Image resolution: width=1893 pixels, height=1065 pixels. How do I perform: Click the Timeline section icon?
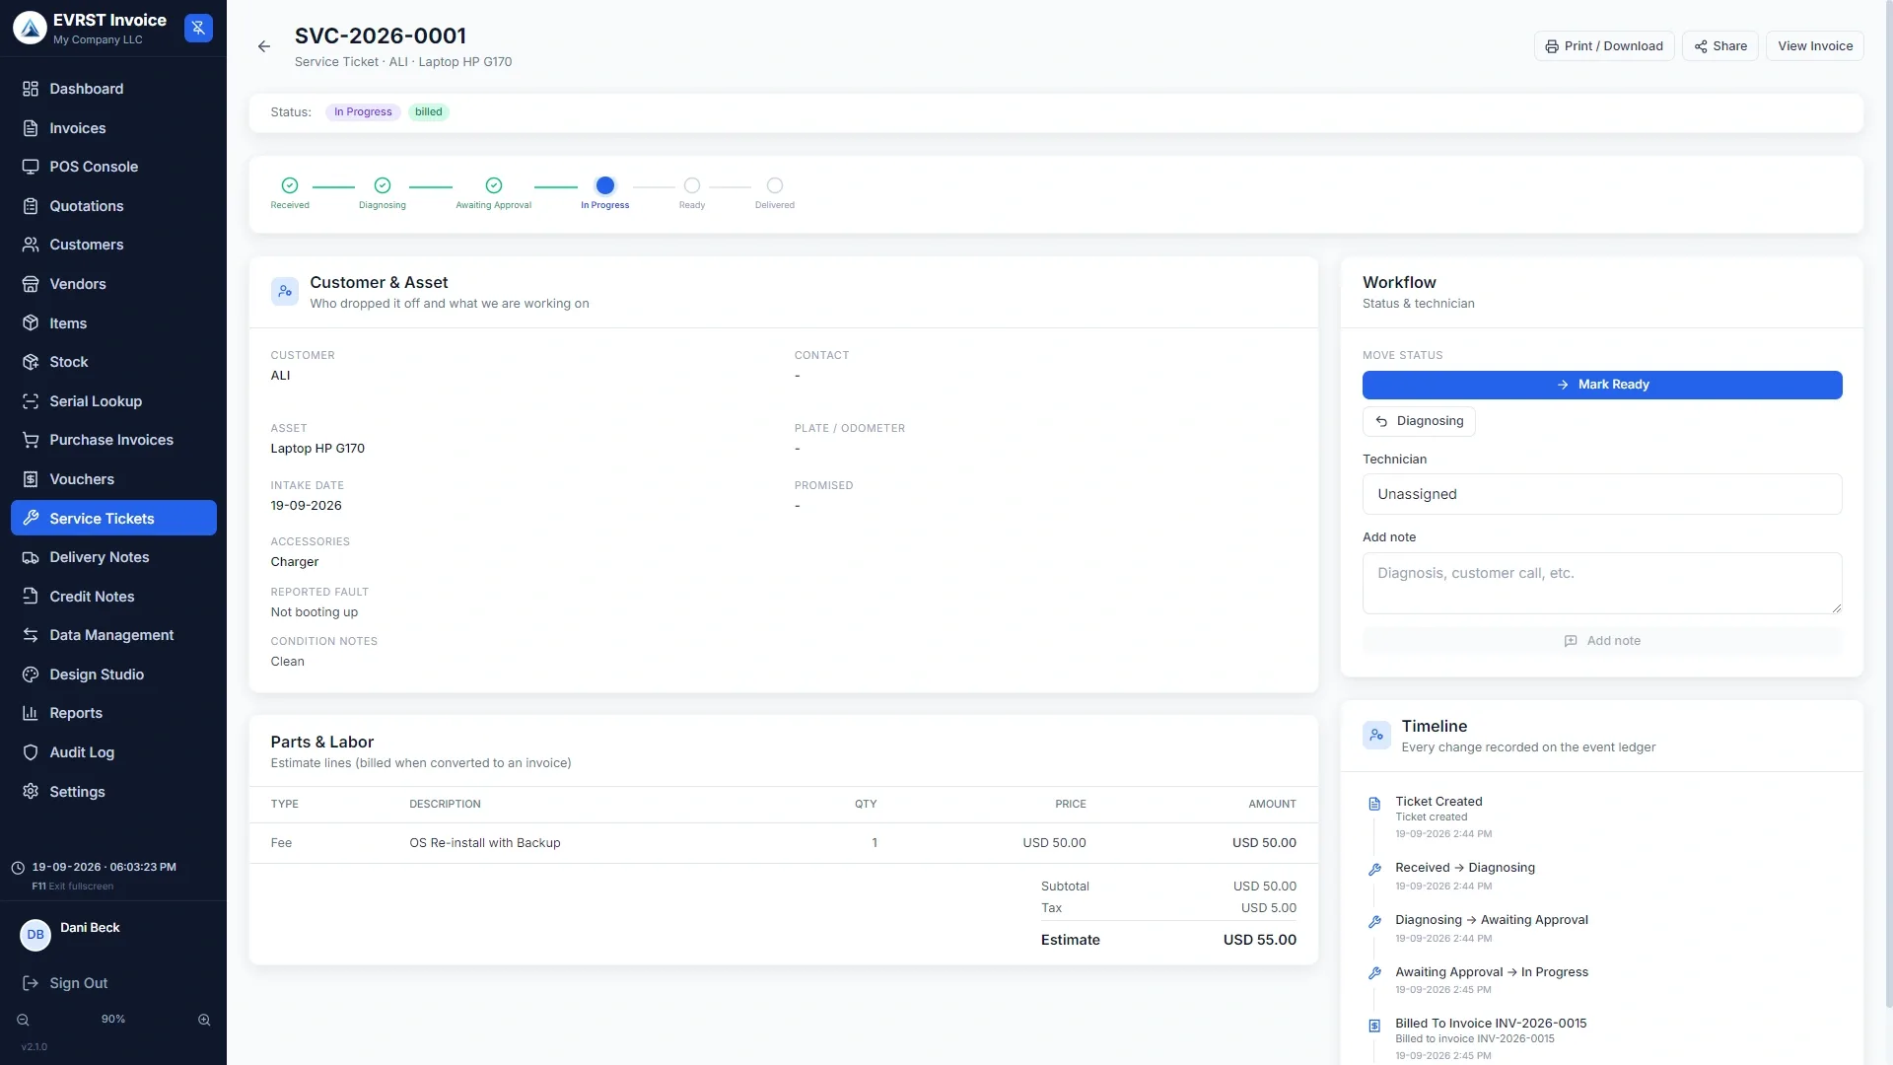pyautogui.click(x=1376, y=735)
